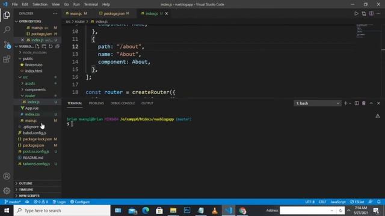Collapse the Open Editors section
Screen dimensions: 385x216
(x=29, y=22)
